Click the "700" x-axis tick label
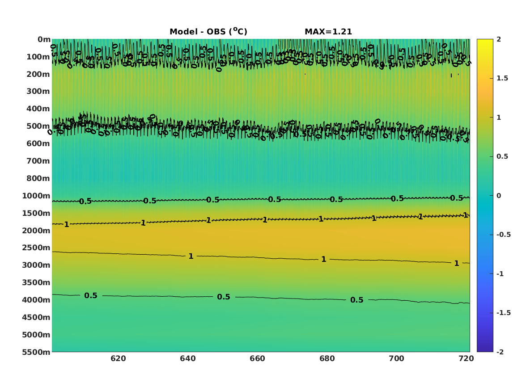The image size is (522, 391). pos(396,358)
